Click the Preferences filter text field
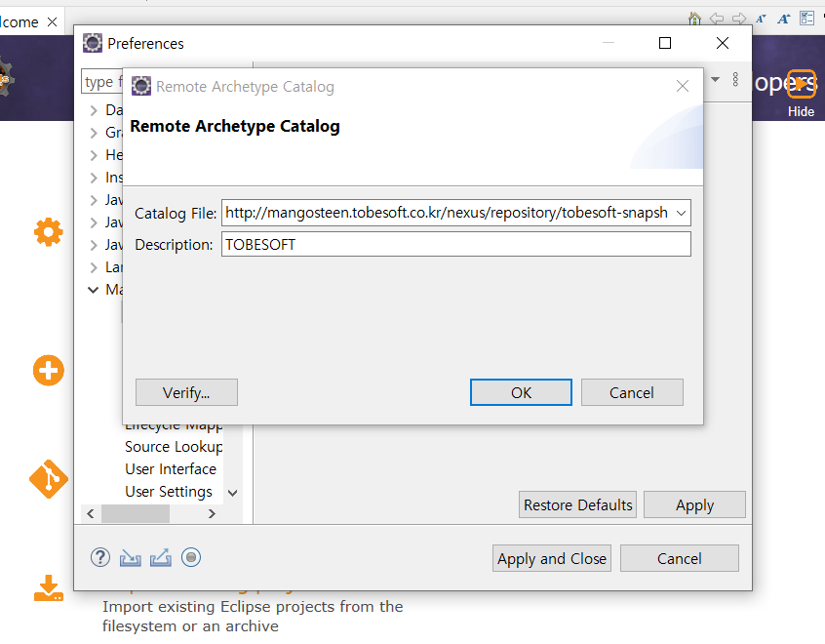This screenshot has width=825, height=644. coord(102,82)
